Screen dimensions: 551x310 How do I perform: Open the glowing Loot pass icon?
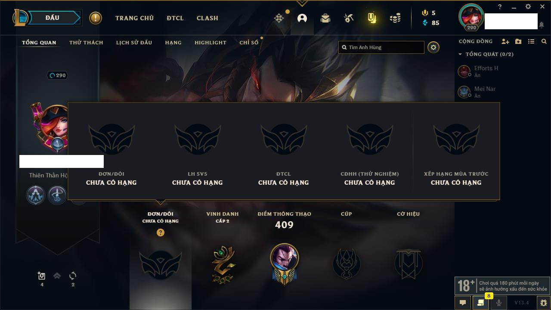[372, 18]
